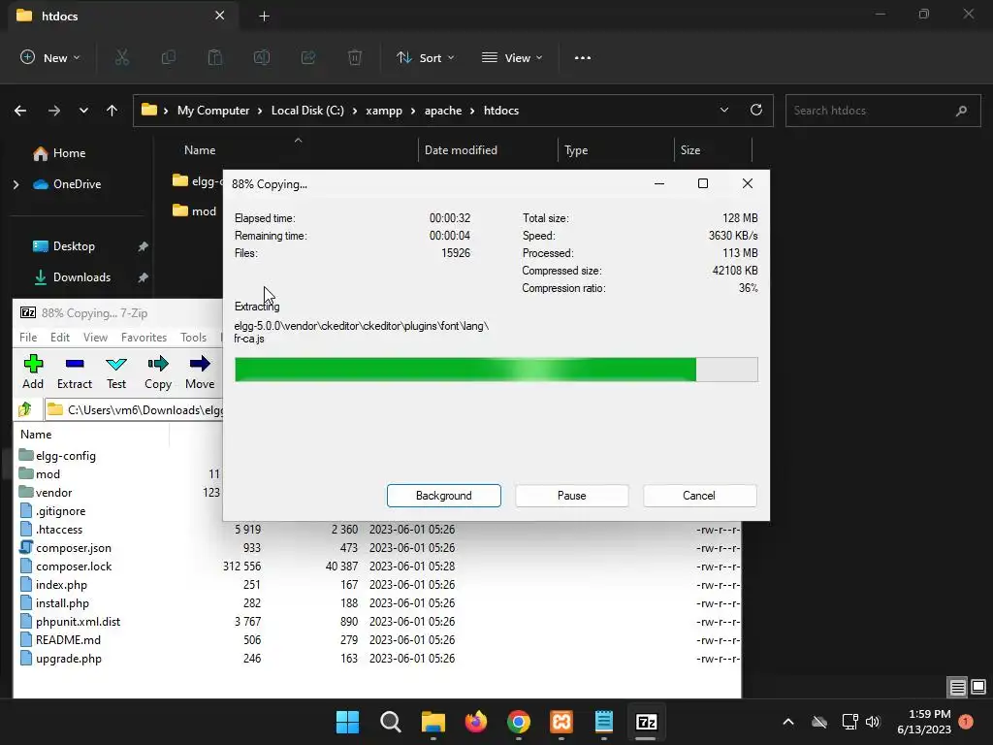Refresh the htdocs folder view
Image resolution: width=993 pixels, height=745 pixels.
[756, 110]
